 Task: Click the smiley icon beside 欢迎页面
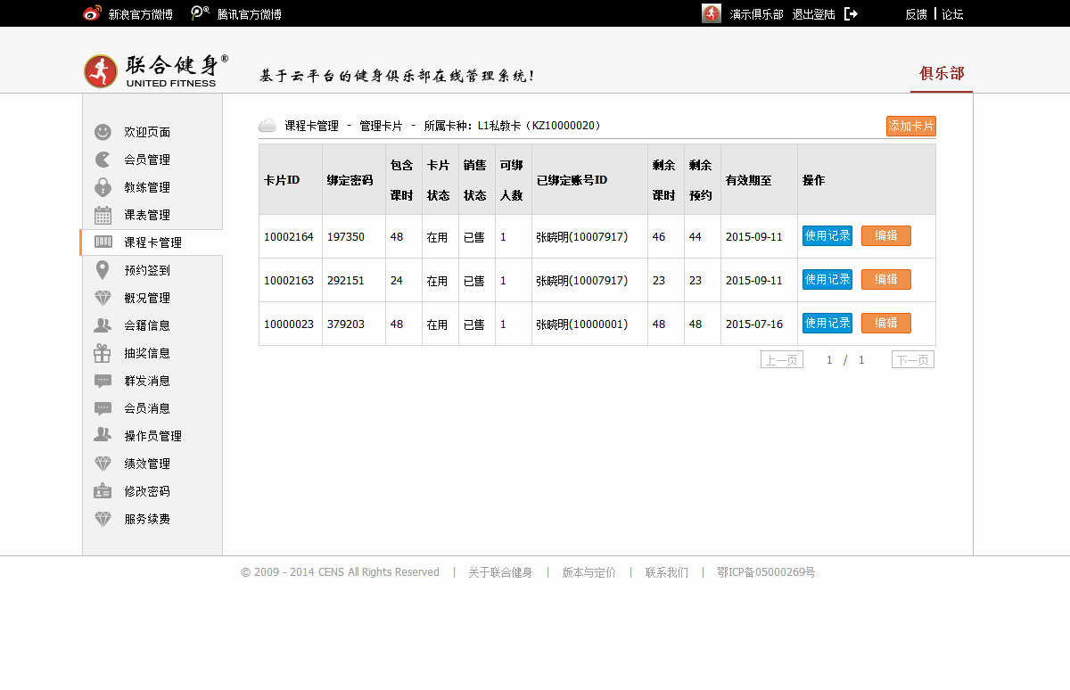[103, 132]
